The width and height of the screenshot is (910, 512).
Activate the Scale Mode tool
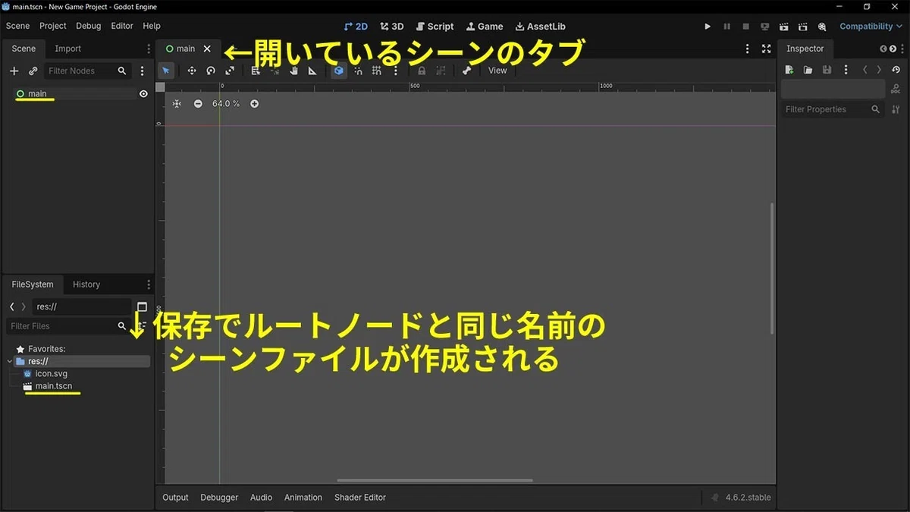[230, 71]
